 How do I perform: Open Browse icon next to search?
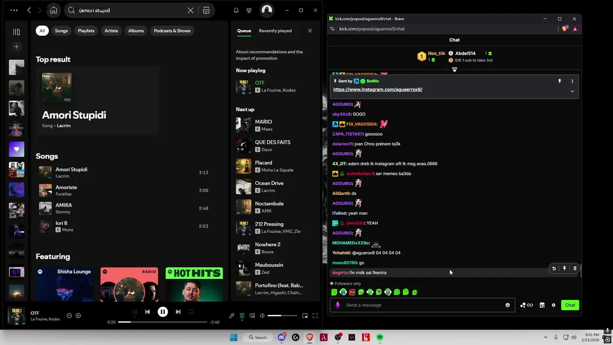[x=206, y=10]
